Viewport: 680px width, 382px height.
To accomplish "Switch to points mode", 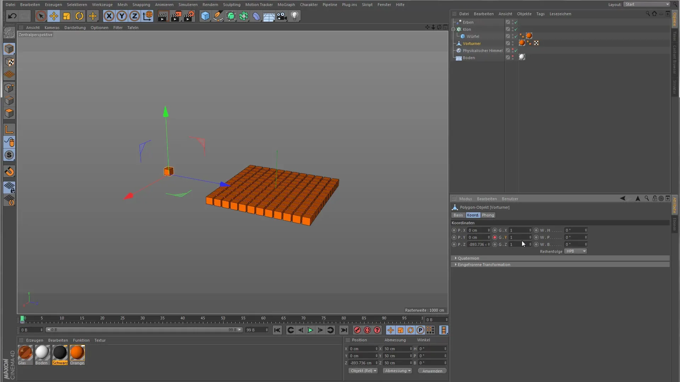I will click(10, 88).
